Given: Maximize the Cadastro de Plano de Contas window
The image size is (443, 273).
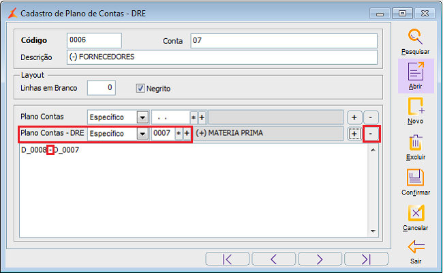Looking at the screenshot, I should click(402, 14).
